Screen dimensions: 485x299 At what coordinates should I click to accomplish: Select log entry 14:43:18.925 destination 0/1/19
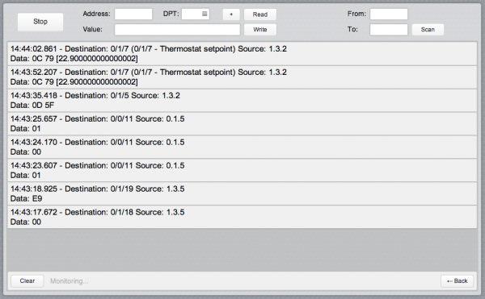pyautogui.click(x=242, y=193)
